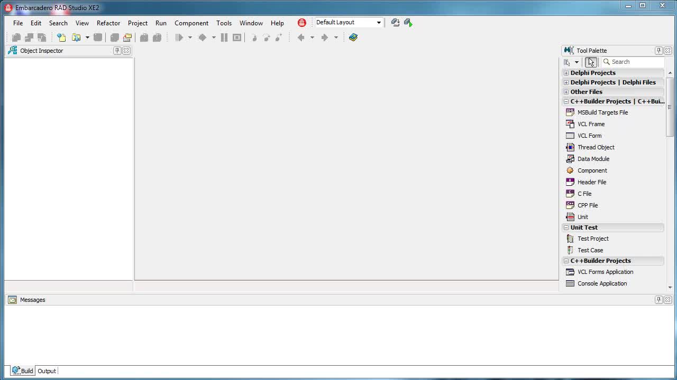Screen dimensions: 677x380
Task: Click the Back navigation arrow icon
Action: pyautogui.click(x=301, y=37)
